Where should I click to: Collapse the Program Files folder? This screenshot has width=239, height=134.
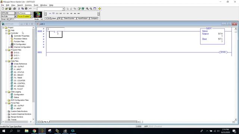[6, 50]
